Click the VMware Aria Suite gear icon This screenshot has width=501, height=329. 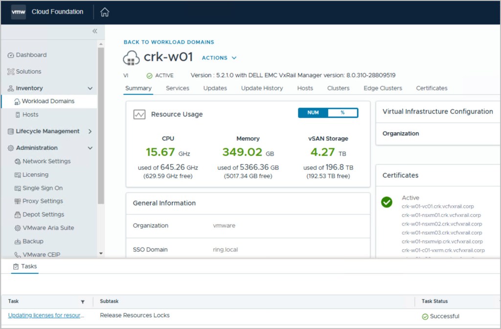(x=18, y=228)
